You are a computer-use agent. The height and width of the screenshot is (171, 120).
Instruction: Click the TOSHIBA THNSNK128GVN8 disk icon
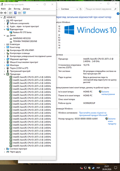point(11,42)
